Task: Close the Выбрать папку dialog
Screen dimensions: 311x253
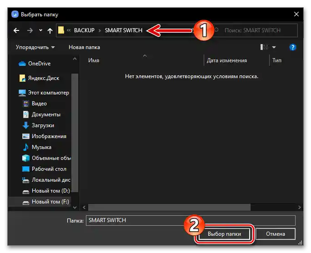Action: tap(296, 14)
